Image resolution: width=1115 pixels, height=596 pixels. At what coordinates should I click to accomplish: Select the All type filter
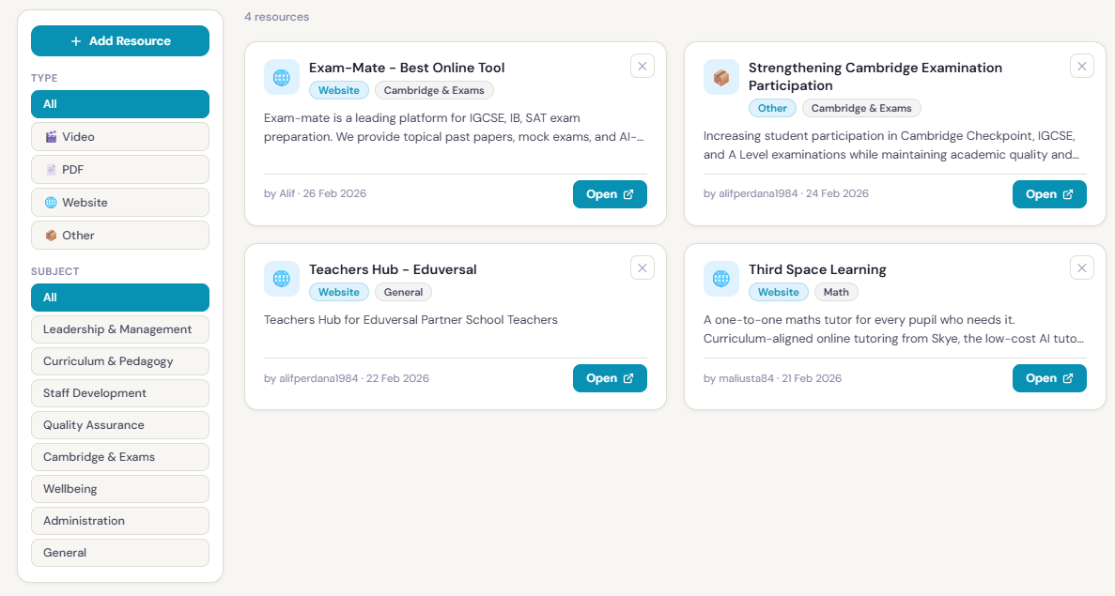120,104
